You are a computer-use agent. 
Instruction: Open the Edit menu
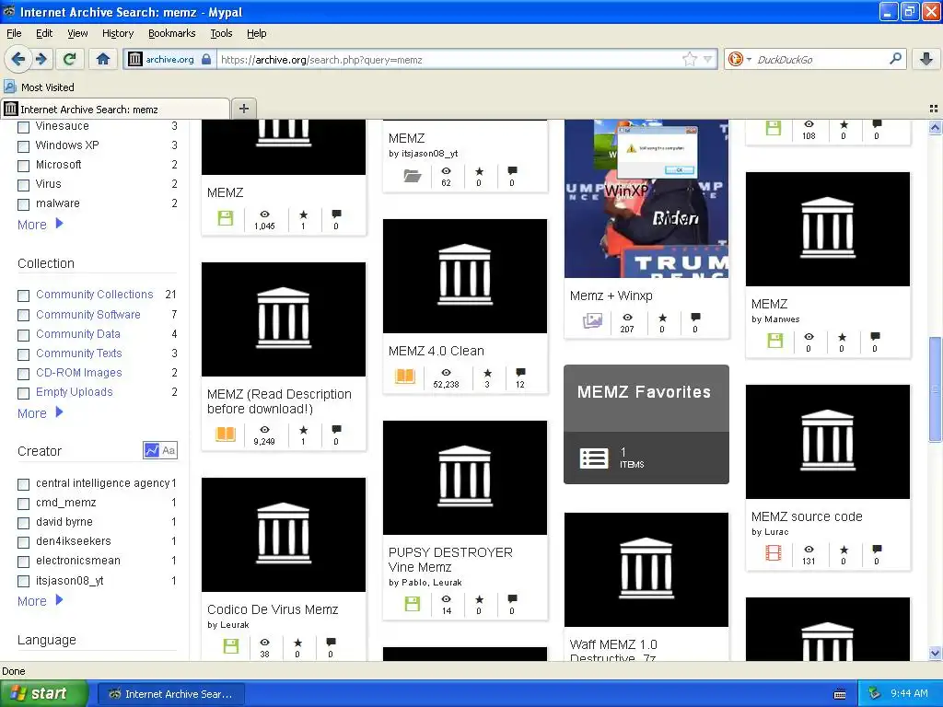(x=44, y=33)
